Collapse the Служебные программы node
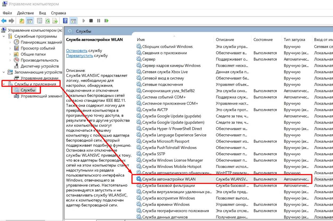 (x=4, y=36)
